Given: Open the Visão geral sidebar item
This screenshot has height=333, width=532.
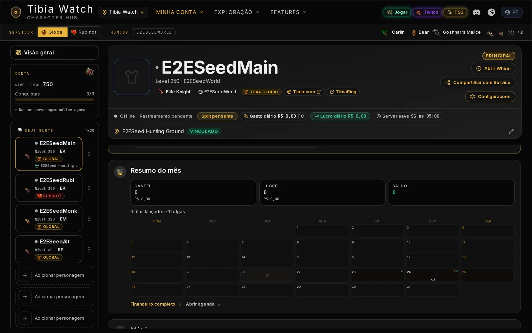Looking at the screenshot, I should (x=55, y=53).
